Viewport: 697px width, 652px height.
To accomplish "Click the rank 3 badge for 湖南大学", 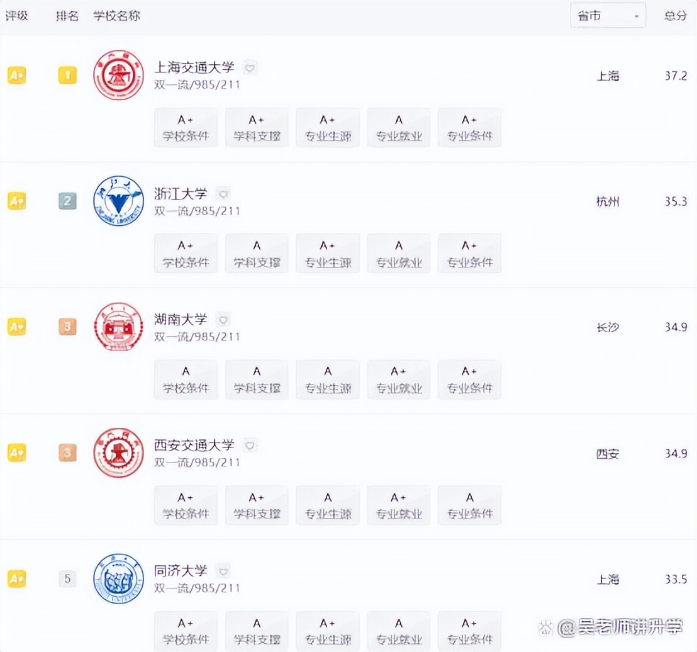I will 67,327.
